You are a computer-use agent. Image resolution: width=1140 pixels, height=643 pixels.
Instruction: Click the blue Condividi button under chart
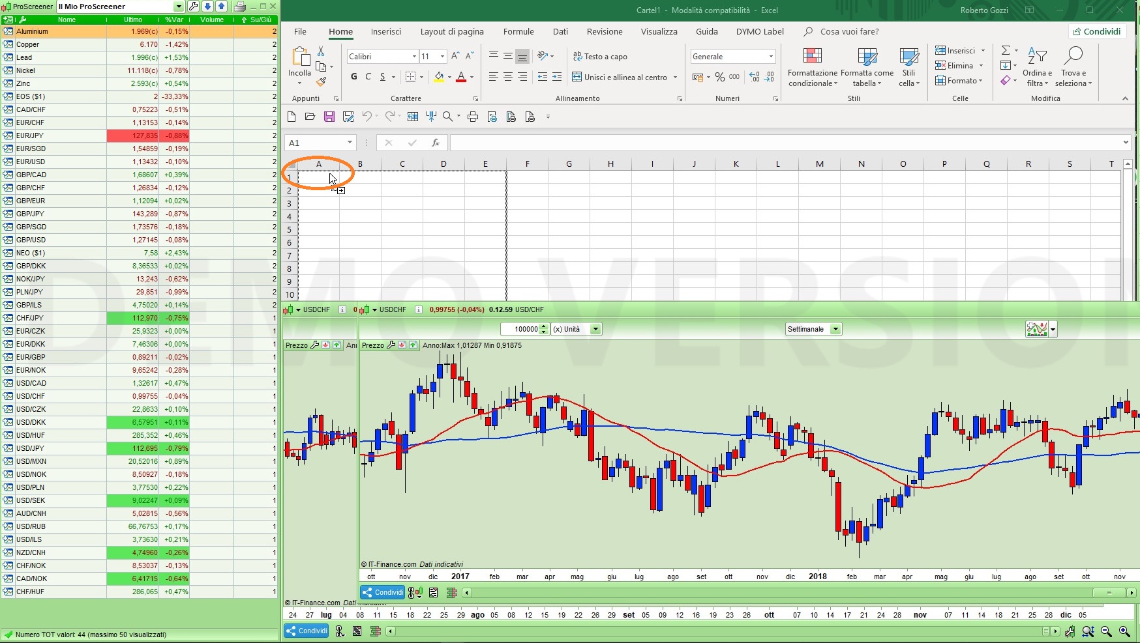coord(383,592)
